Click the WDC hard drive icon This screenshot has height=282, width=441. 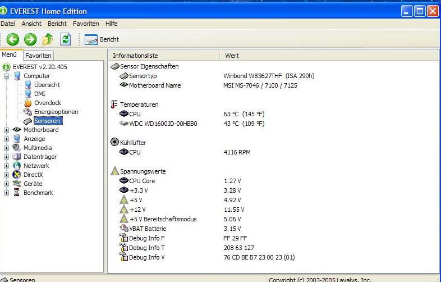pos(124,124)
